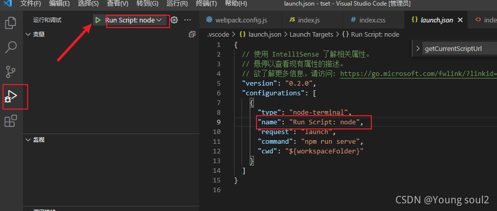The height and width of the screenshot is (211, 497).
Task: Open the Search view
Action: [x=11, y=47]
